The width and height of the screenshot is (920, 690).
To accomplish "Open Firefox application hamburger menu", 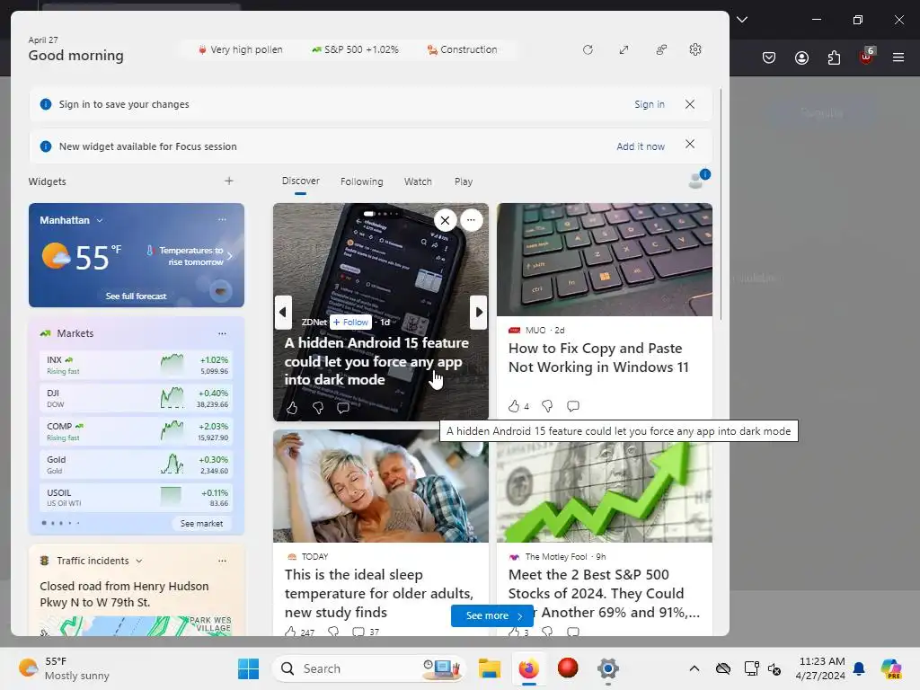I will 898,57.
